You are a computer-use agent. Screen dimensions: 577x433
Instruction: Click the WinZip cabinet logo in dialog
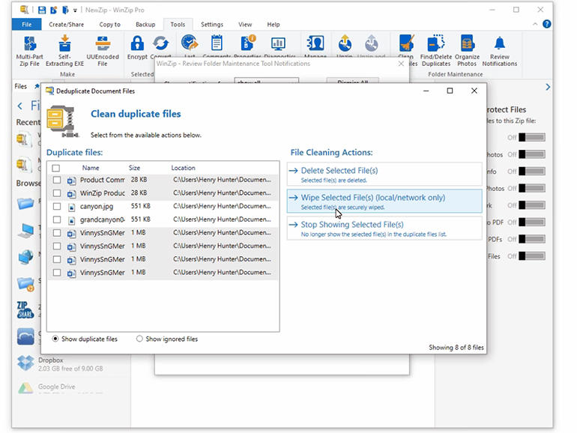62,121
